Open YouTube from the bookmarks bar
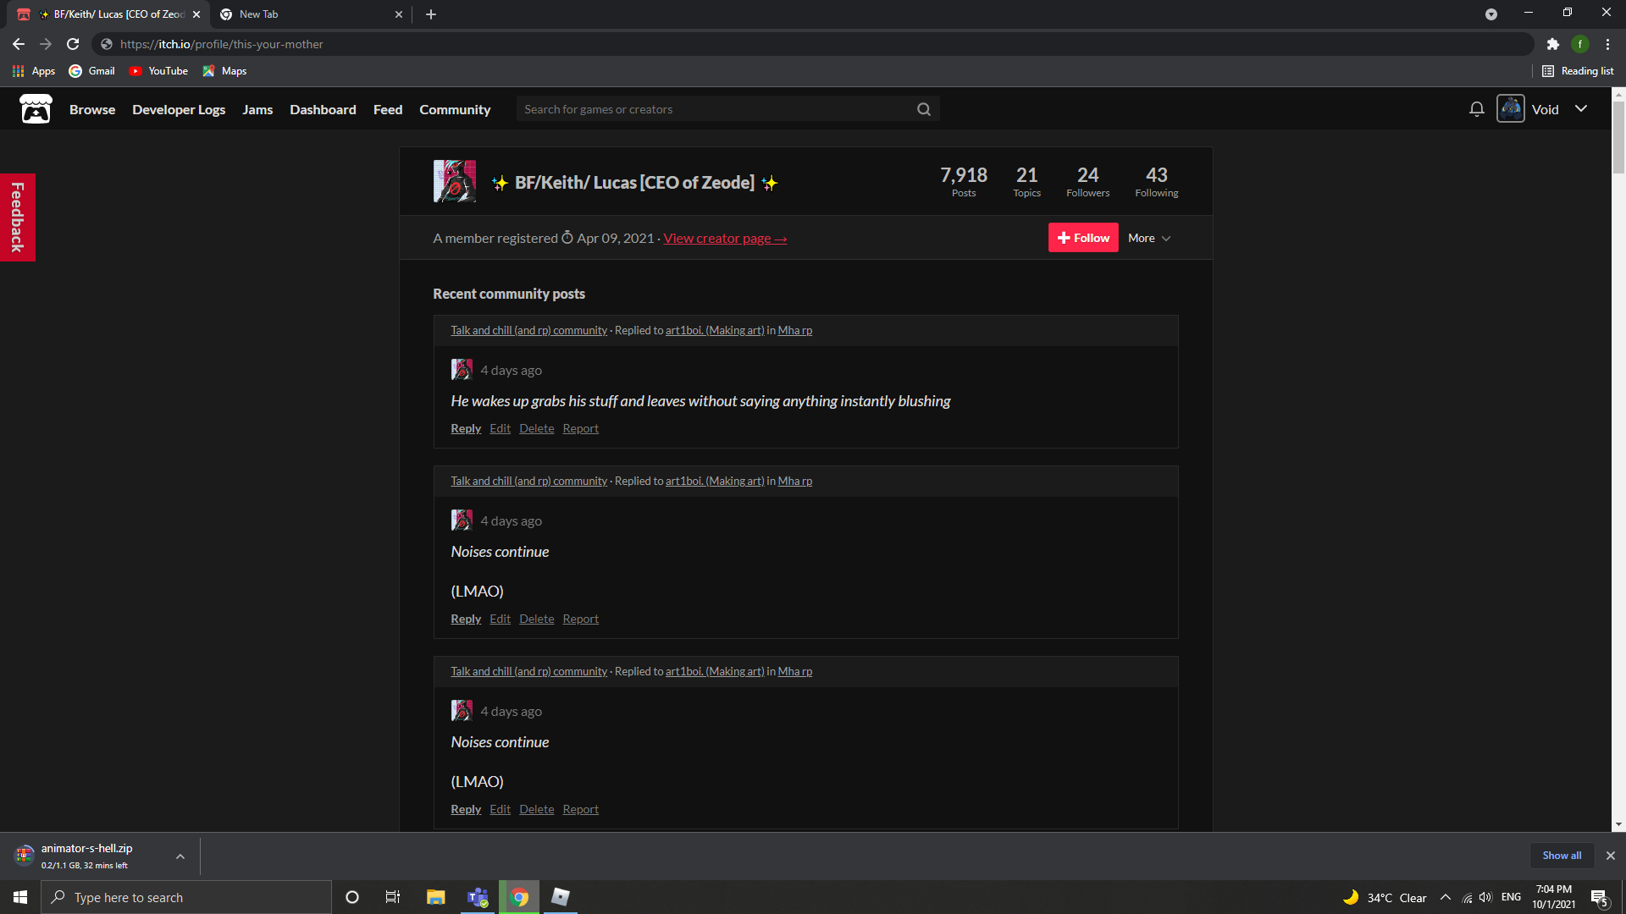1626x914 pixels. [158, 71]
